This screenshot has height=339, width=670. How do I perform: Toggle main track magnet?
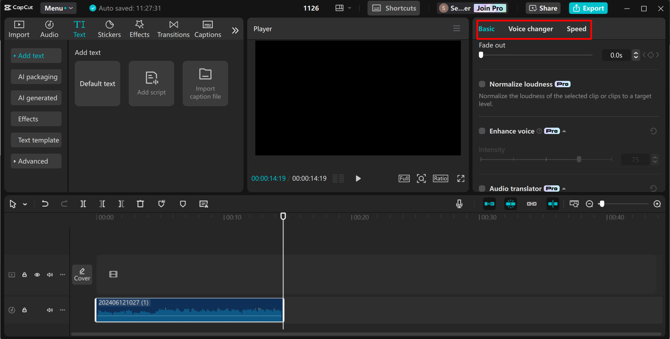489,204
